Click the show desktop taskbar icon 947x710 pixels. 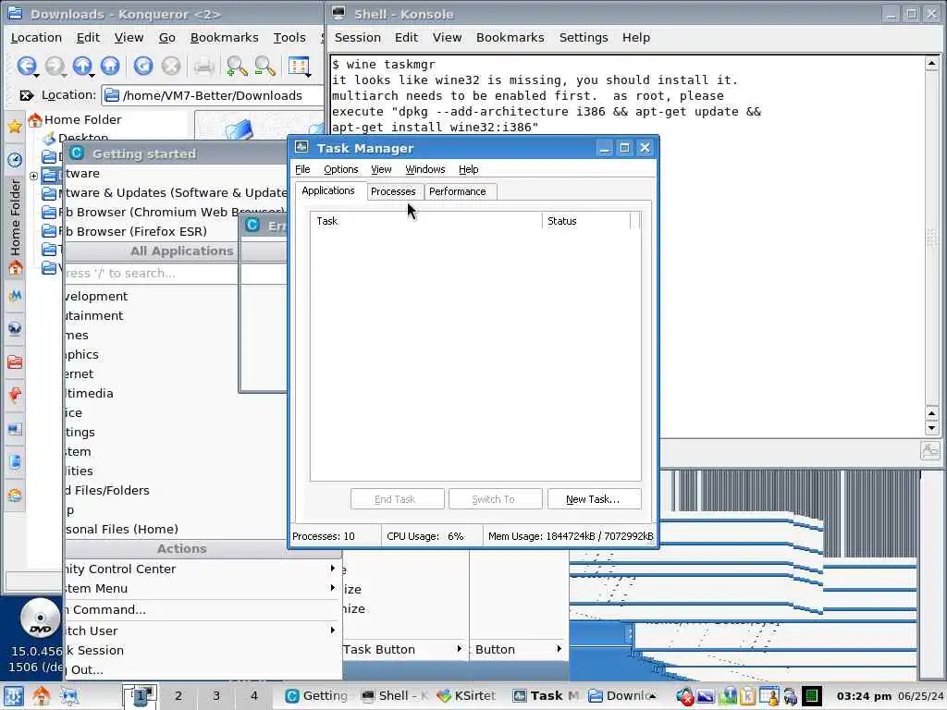click(69, 695)
